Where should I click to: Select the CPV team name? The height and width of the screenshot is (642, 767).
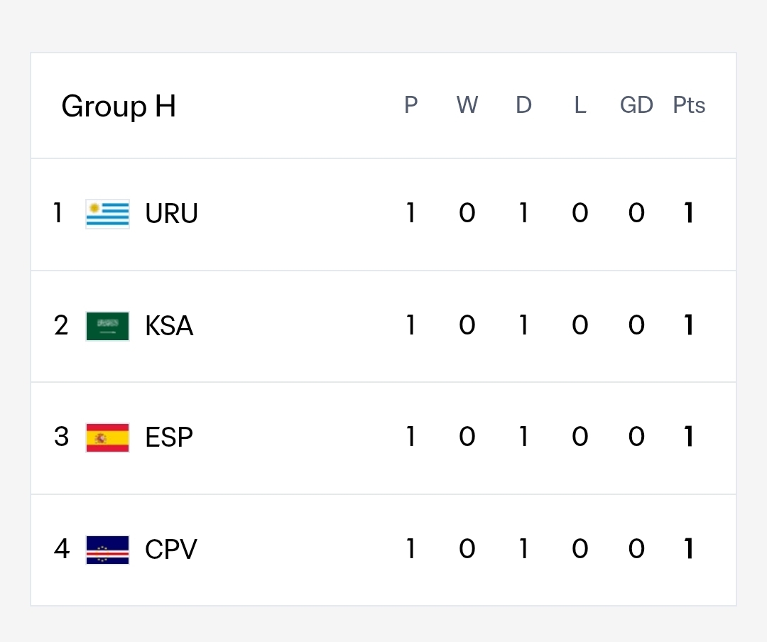pos(171,550)
